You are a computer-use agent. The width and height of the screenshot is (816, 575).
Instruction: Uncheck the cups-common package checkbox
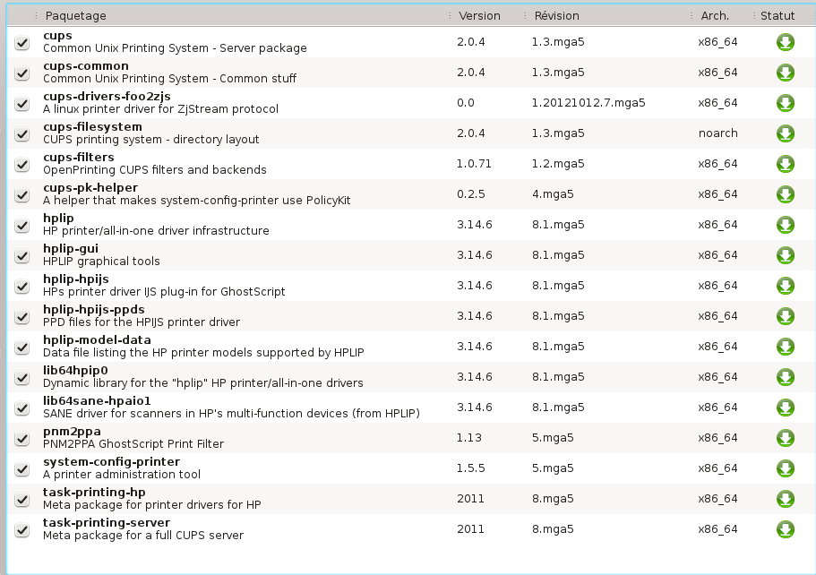tap(22, 73)
